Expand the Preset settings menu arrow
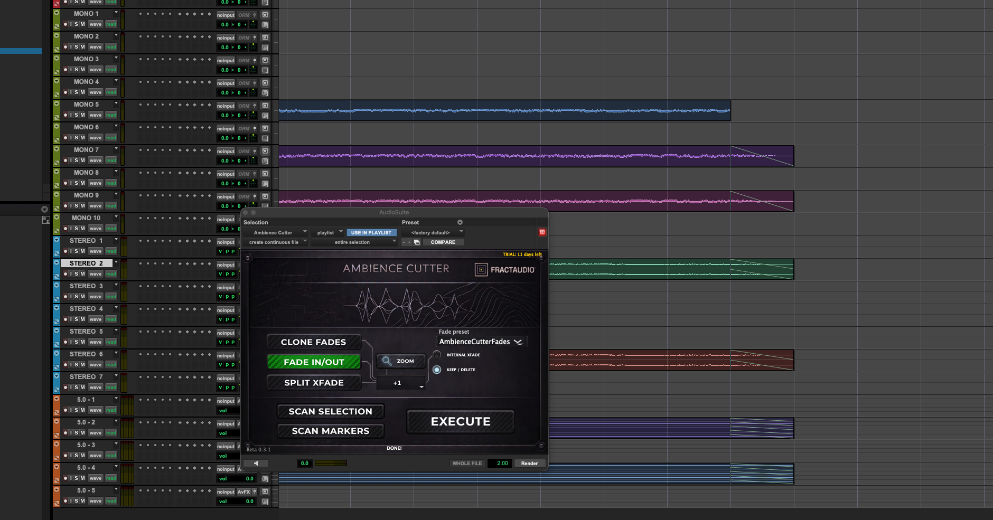 460,222
